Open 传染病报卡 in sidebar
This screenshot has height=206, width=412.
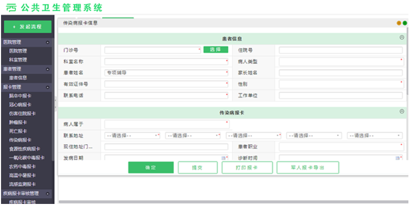(20, 140)
